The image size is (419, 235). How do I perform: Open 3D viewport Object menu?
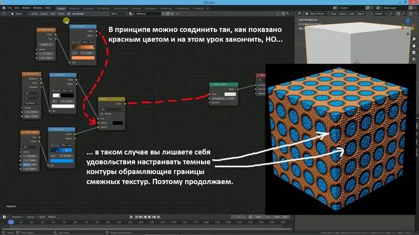tap(361, 14)
